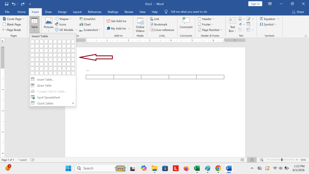The width and height of the screenshot is (309, 174).
Task: Open the Page Number dropdown
Action: click(x=210, y=30)
